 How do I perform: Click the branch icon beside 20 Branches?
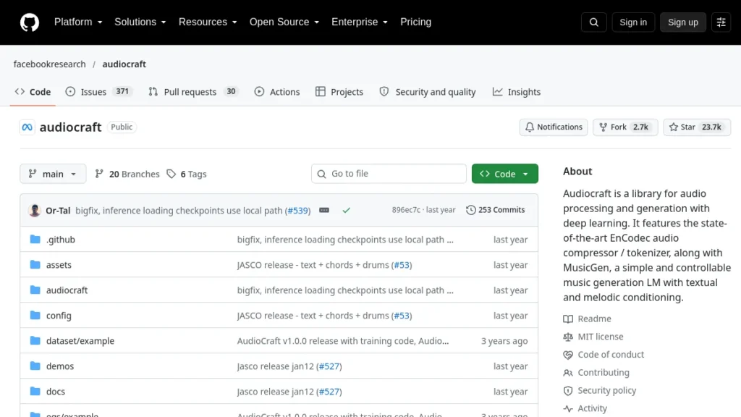click(98, 174)
